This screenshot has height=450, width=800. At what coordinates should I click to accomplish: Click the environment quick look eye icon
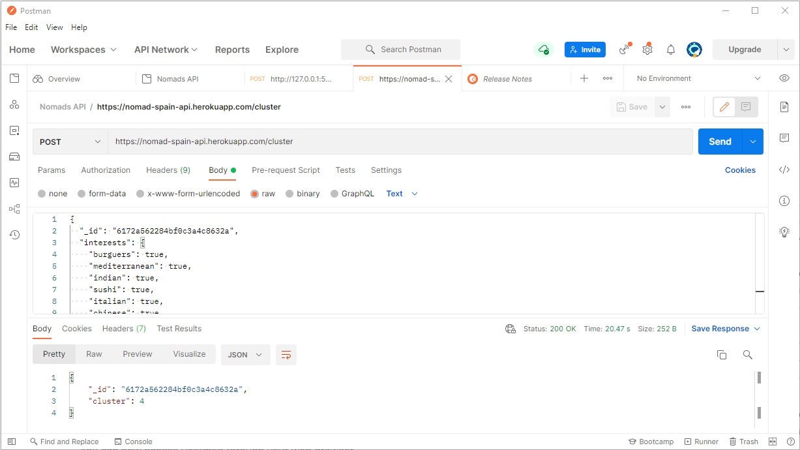click(x=784, y=78)
